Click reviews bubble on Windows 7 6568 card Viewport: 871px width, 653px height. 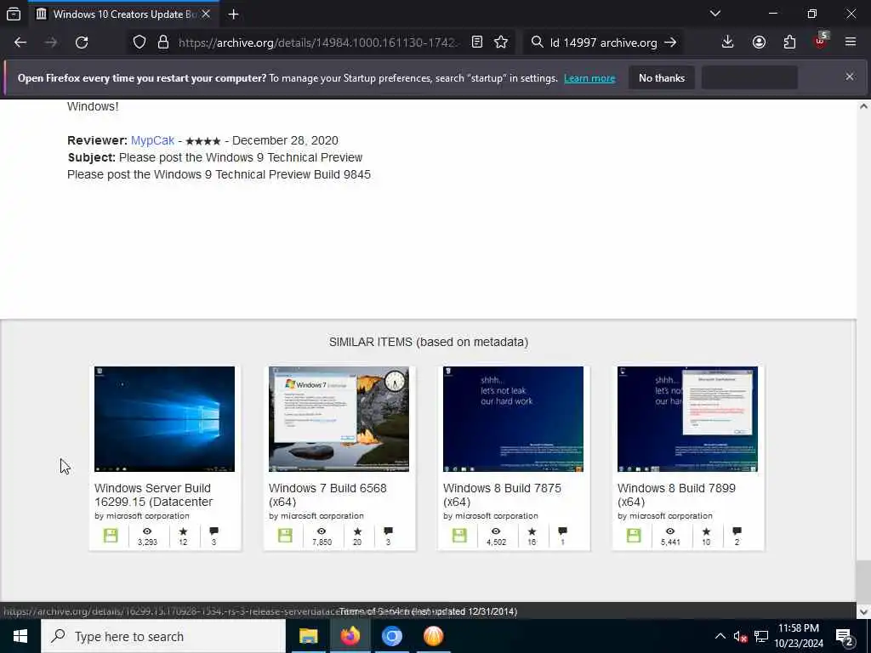click(x=388, y=531)
